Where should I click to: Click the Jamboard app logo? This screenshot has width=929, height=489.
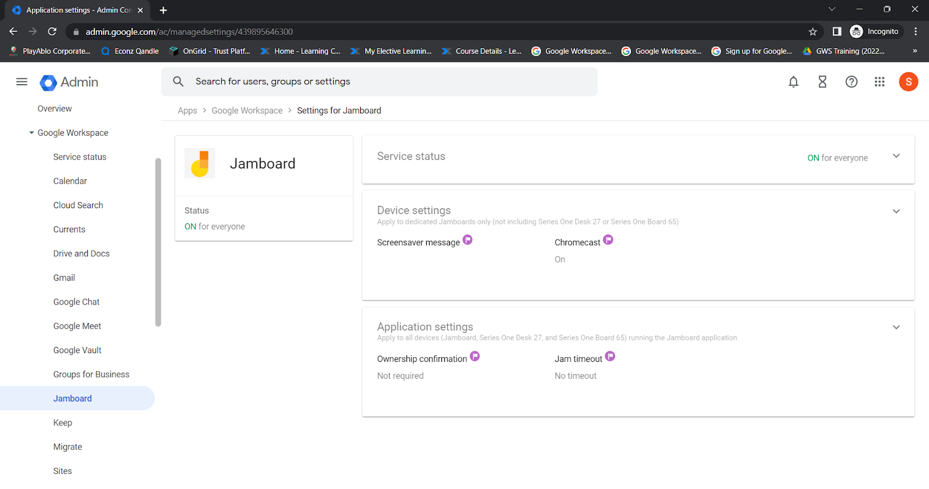(200, 164)
